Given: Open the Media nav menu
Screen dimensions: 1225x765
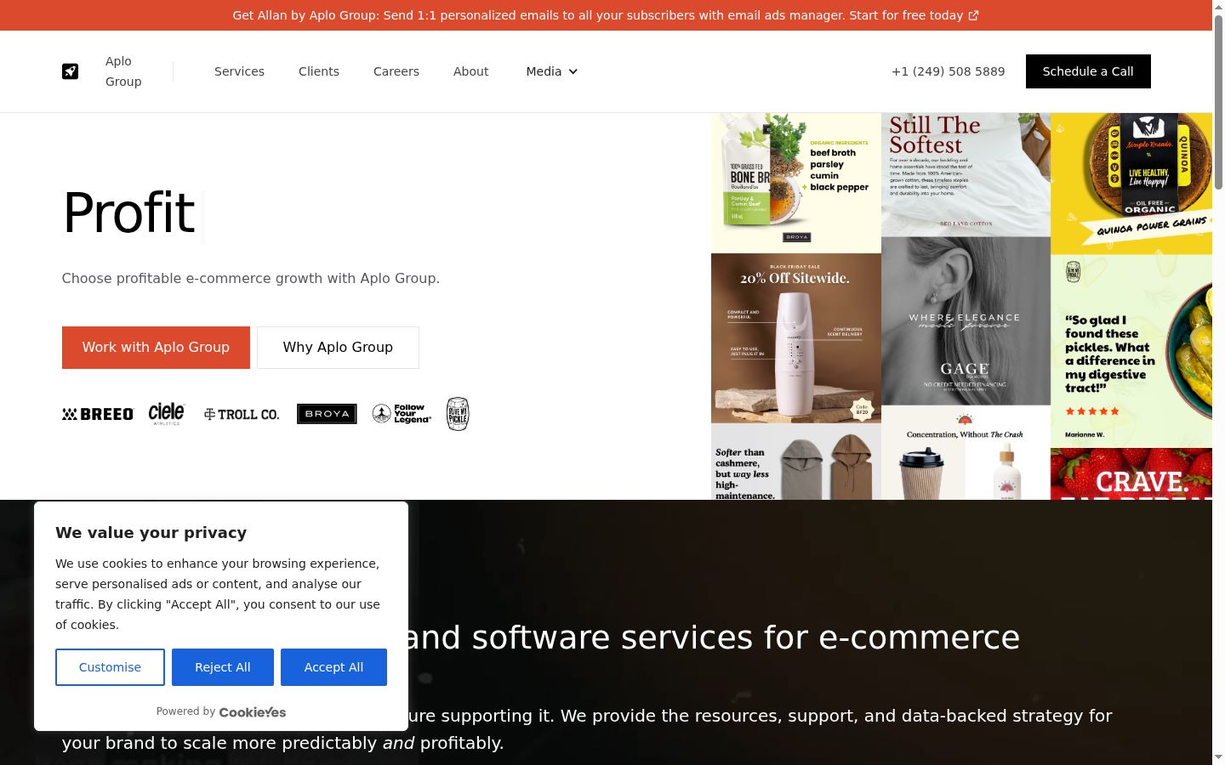Looking at the screenshot, I should click(552, 71).
